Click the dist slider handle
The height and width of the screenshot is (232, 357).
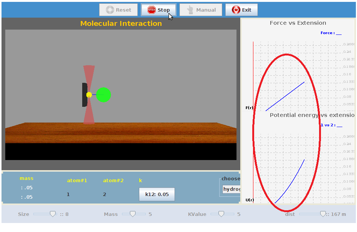322,214
